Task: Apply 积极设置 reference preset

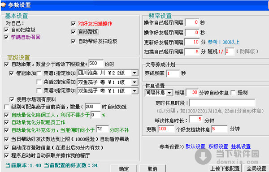Action: click(x=218, y=146)
